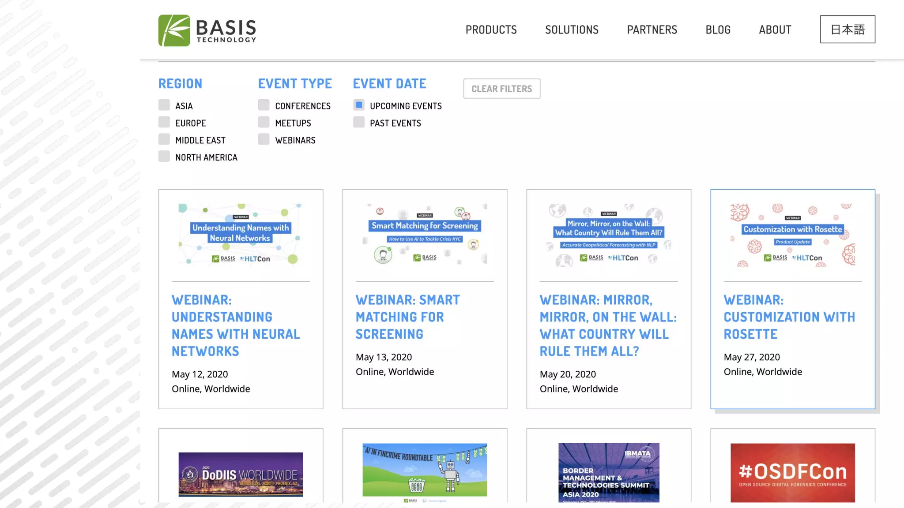Image resolution: width=904 pixels, height=508 pixels.
Task: Check the Asia region filter
Action: click(x=164, y=105)
